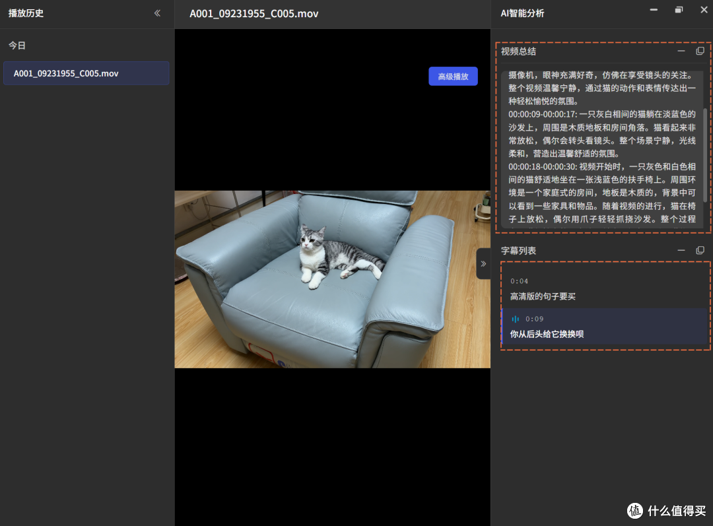Click the 高级播放 button
This screenshot has height=526, width=713.
click(x=453, y=77)
